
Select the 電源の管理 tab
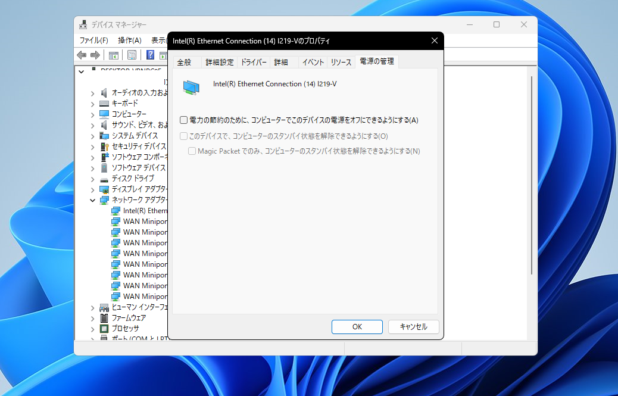[377, 61]
